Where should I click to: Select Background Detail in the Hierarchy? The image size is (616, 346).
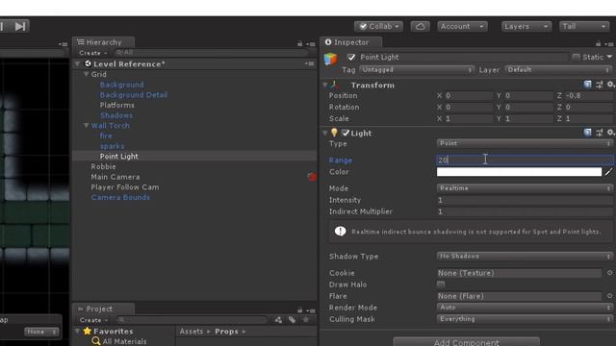click(x=134, y=95)
